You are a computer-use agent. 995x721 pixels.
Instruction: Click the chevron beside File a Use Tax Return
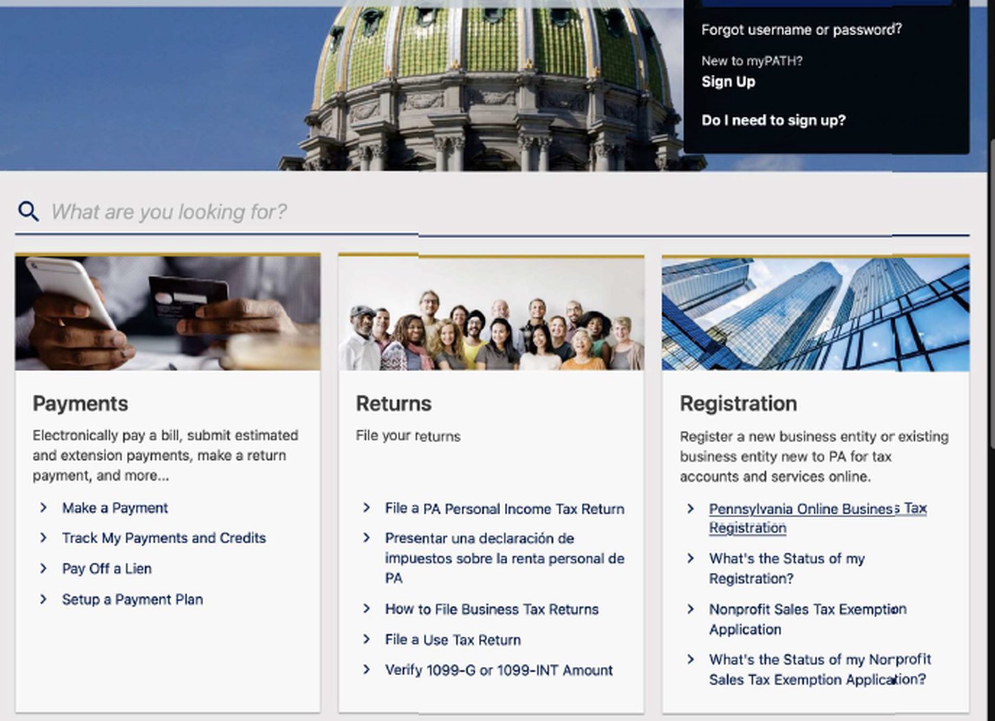coord(366,639)
